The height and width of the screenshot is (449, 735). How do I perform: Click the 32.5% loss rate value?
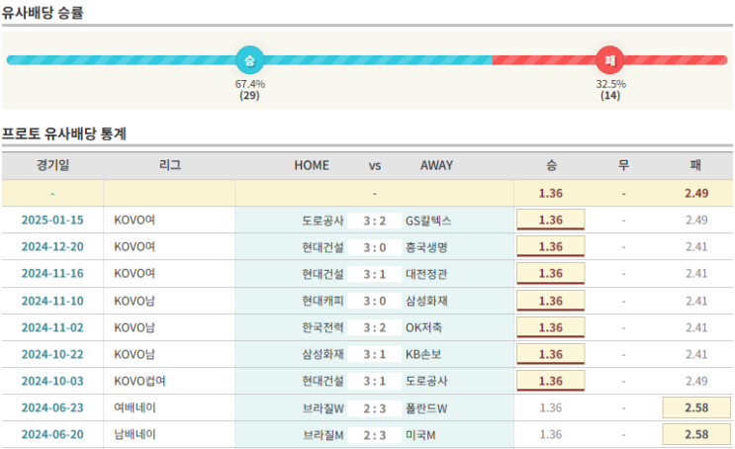610,84
